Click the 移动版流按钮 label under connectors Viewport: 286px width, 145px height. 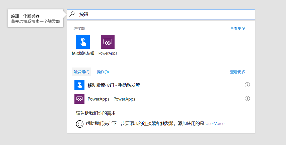[83, 53]
